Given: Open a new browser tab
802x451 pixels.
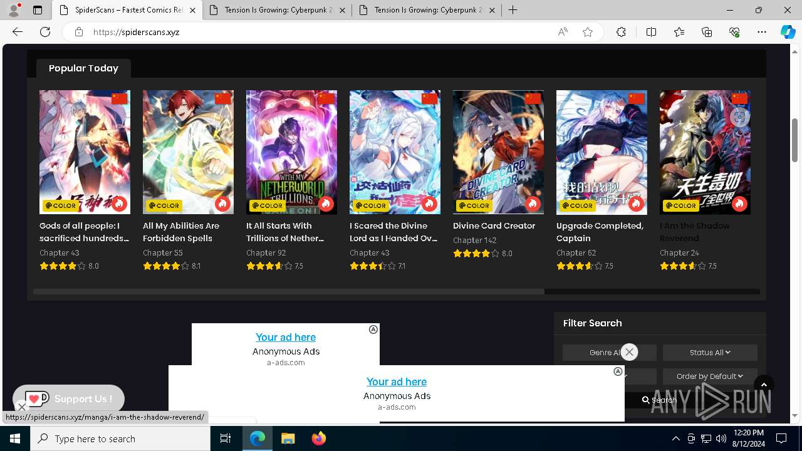Looking at the screenshot, I should point(513,10).
